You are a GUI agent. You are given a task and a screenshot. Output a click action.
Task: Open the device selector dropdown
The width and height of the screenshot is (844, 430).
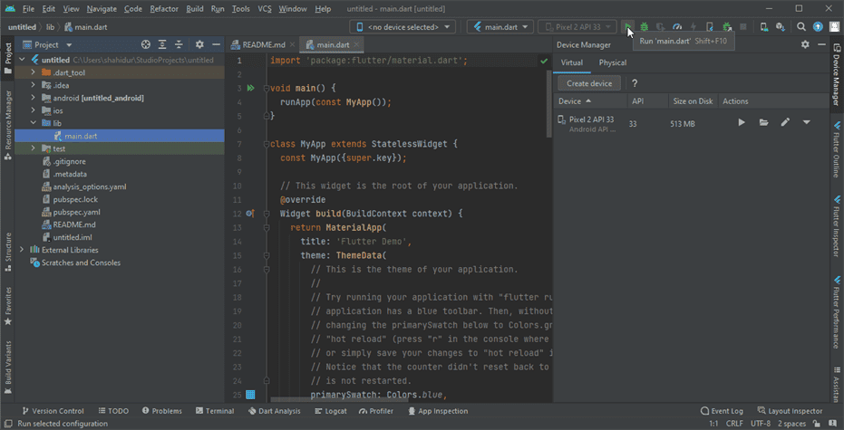coord(403,27)
